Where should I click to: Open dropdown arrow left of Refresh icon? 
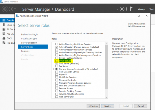point(117,9)
